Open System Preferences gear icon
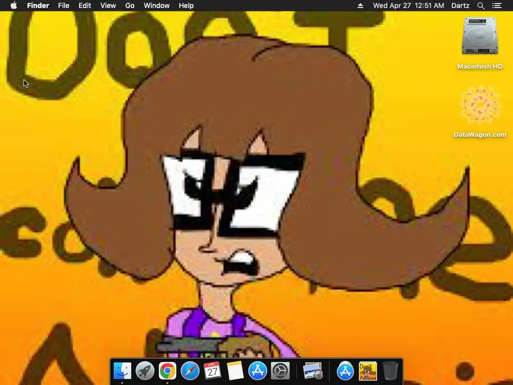Viewport: 513px width, 385px height. click(x=280, y=370)
